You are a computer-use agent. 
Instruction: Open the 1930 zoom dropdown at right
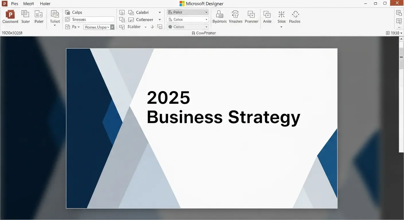click(395, 33)
